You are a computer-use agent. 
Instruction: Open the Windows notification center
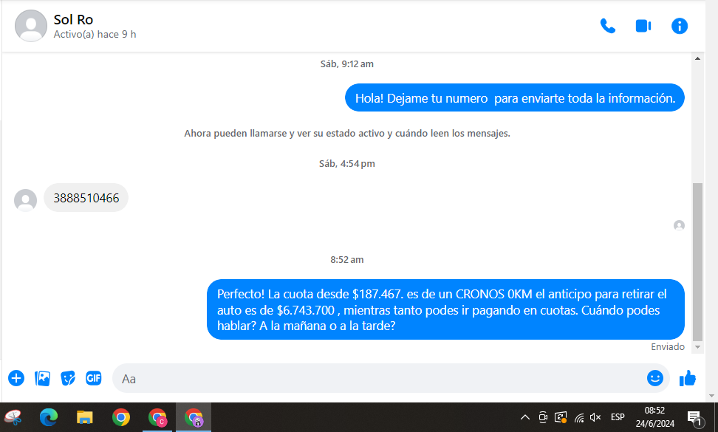[x=694, y=418]
